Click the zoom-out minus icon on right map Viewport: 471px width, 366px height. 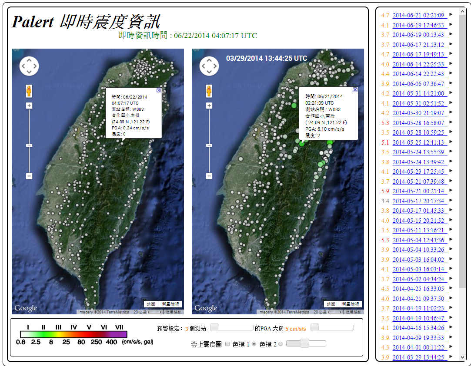[x=209, y=175]
